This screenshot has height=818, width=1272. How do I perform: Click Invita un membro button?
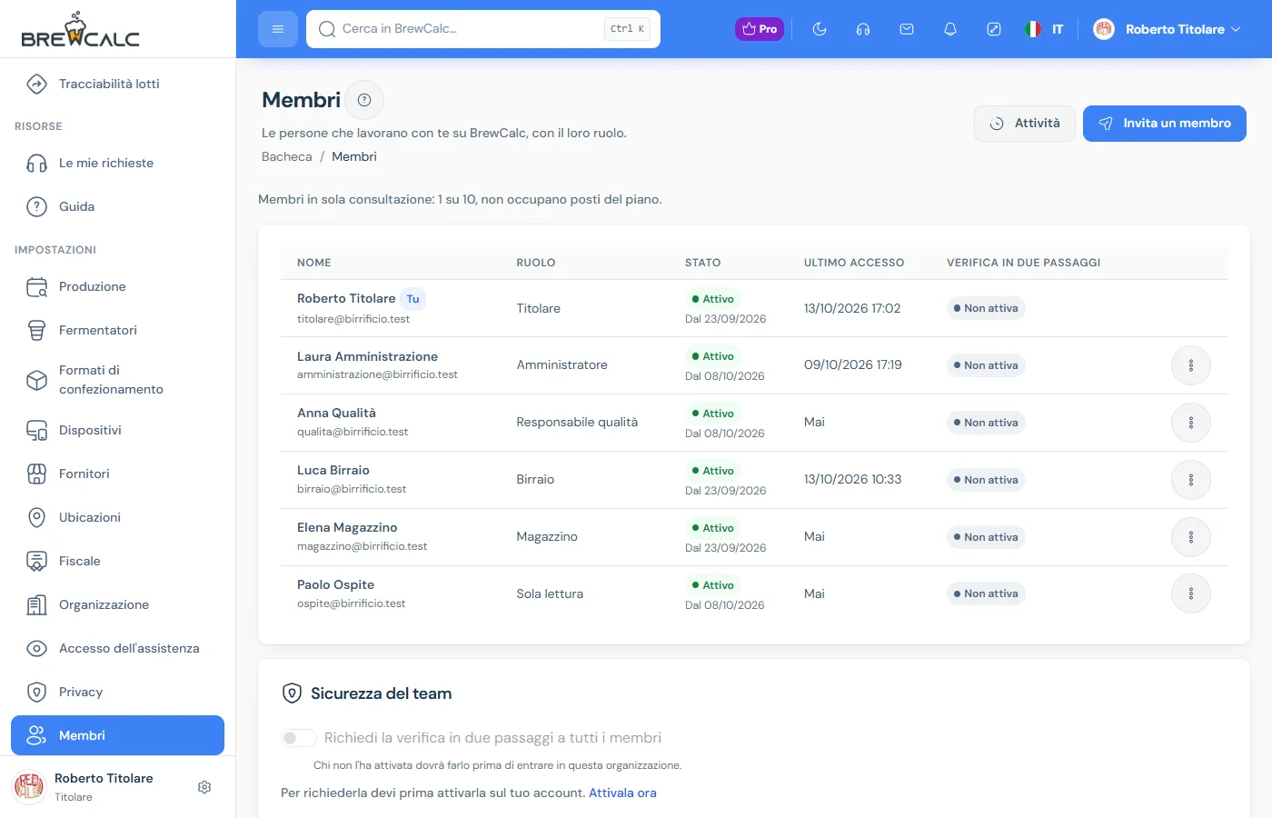click(1165, 124)
